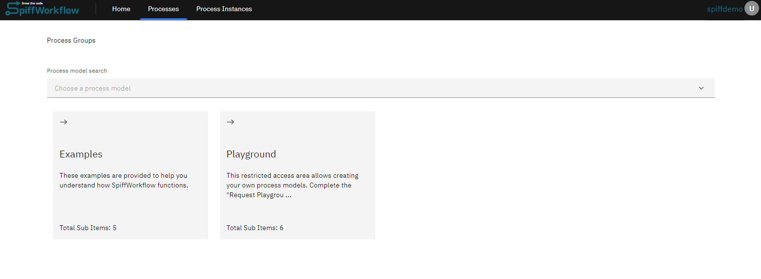Viewport: 761px width, 279px height.
Task: Click the arrow icon on Playground tile
Action: pos(230,122)
